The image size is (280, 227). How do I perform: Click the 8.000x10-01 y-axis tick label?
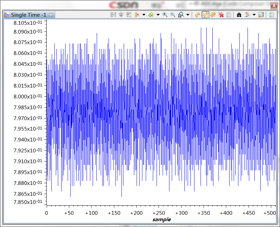(x=28, y=96)
